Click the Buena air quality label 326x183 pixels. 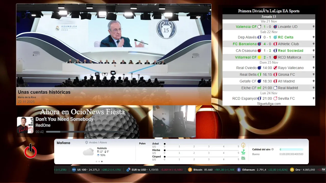coord(256,154)
